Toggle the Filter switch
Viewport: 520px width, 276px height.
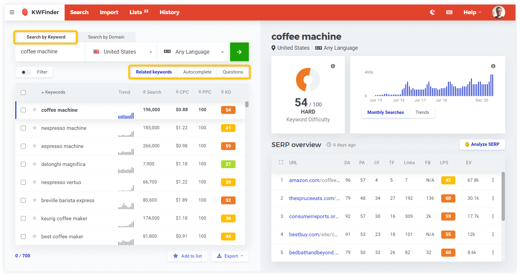(x=26, y=72)
